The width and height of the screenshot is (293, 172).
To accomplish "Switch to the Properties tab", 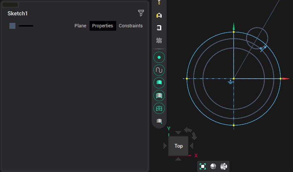I will click(103, 26).
